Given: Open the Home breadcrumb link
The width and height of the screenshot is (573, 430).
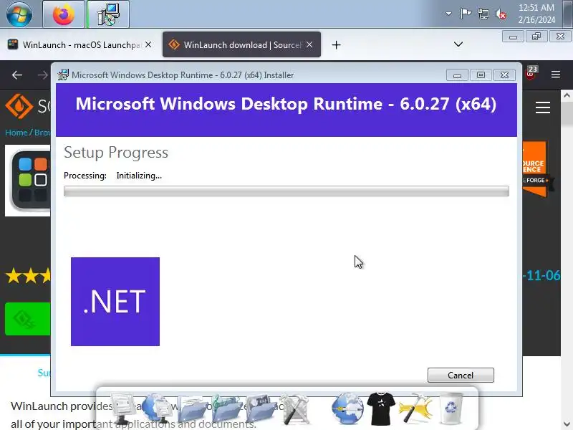Looking at the screenshot, I should point(16,133).
